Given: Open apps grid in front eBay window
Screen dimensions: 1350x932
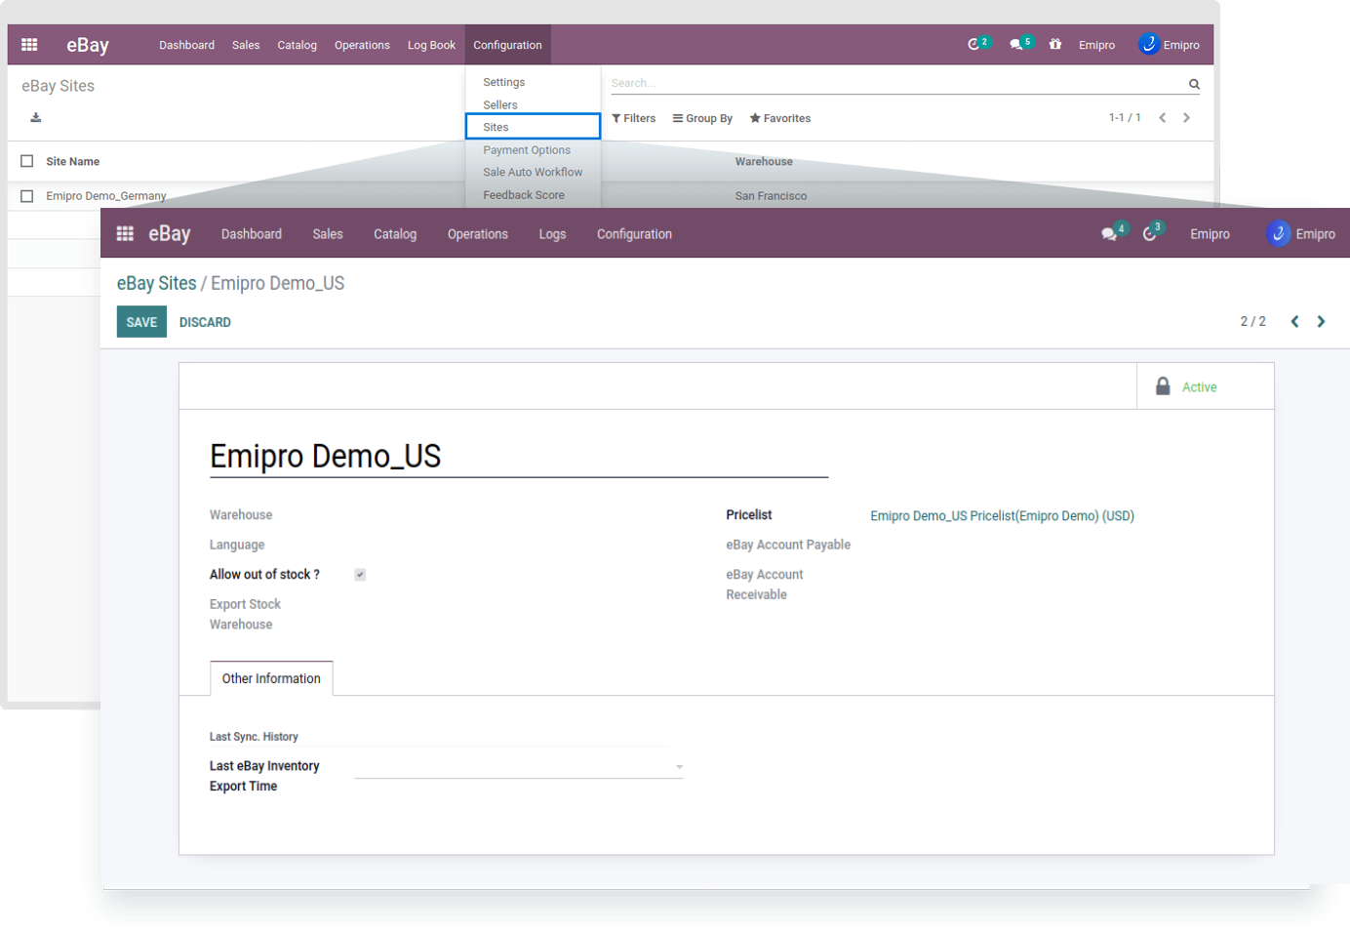Looking at the screenshot, I should pos(125,234).
